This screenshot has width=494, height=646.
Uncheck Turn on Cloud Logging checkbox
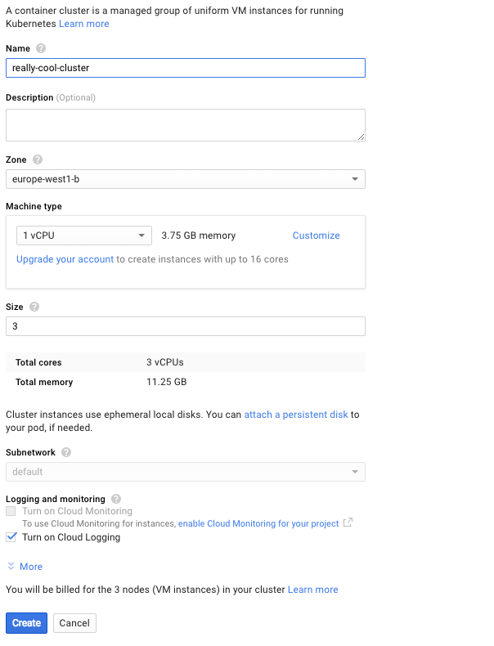[11, 537]
